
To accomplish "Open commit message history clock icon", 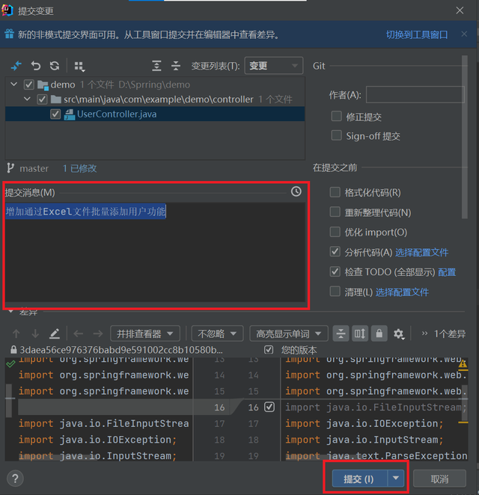I will [x=296, y=191].
